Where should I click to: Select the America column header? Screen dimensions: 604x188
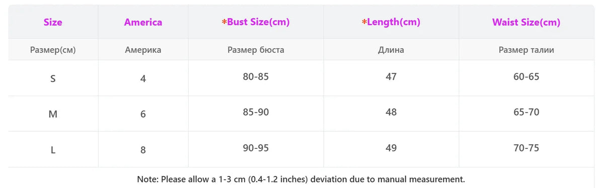[143, 22]
